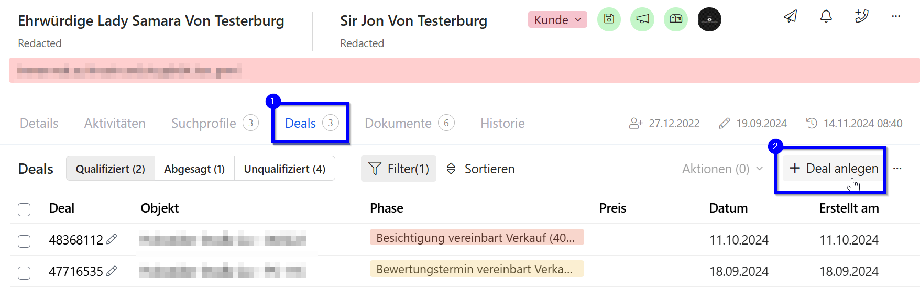Select the pink Besichtigung vereinbart phase tag
This screenshot has height=299, width=920.
pyautogui.click(x=476, y=238)
